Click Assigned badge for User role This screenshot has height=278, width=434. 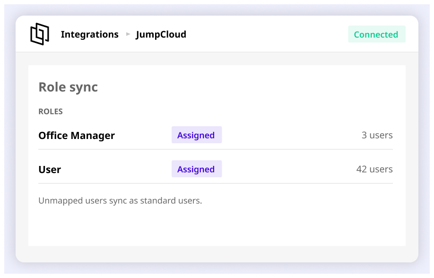(x=197, y=169)
